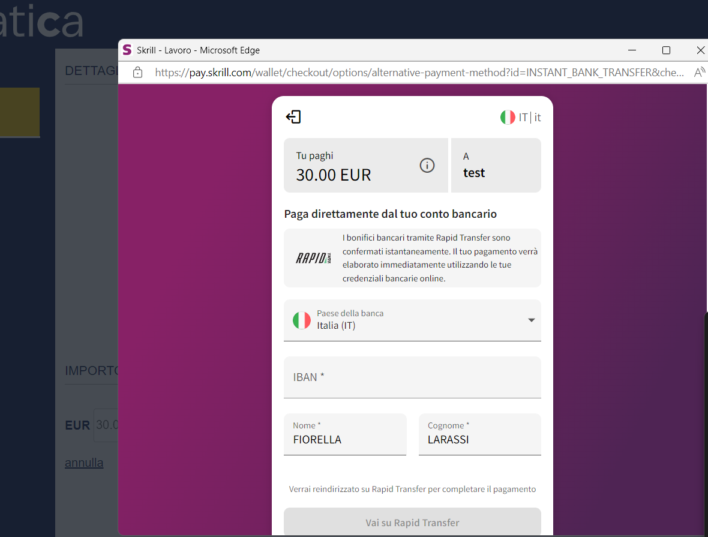Click the padlock icon in the address bar
This screenshot has width=708, height=537.
coord(138,73)
